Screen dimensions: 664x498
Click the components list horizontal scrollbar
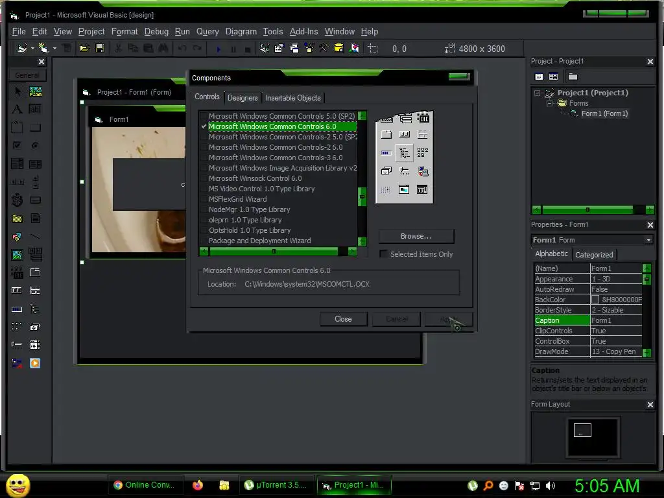278,252
